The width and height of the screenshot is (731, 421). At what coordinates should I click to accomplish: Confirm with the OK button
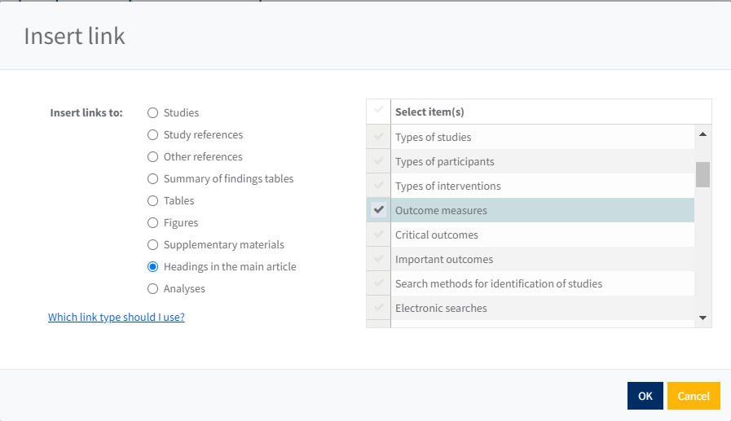point(645,396)
